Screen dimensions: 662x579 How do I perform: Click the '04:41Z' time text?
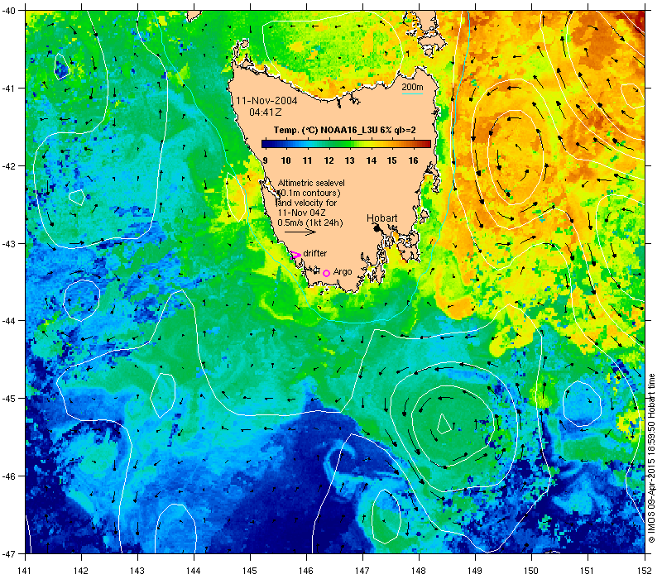click(265, 112)
